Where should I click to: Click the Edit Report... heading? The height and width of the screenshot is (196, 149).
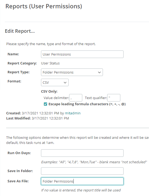tap(20, 31)
